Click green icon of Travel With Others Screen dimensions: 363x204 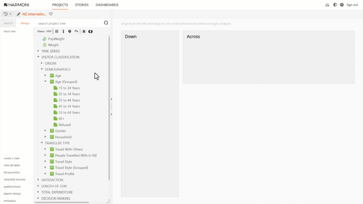point(52,149)
